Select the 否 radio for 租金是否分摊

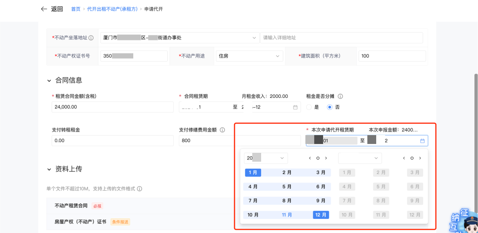[330, 107]
